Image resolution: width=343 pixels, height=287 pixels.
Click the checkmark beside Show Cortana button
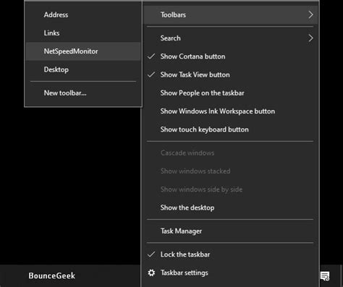(151, 56)
